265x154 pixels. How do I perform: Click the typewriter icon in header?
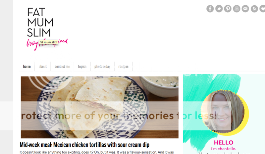[x=237, y=9]
